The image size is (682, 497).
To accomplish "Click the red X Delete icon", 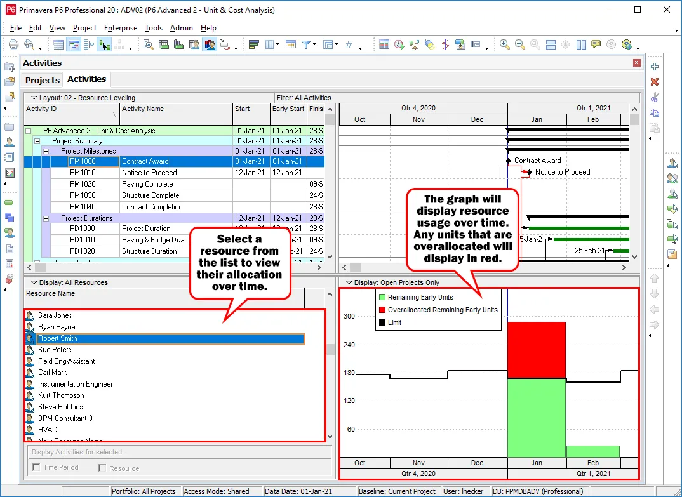I will 655,82.
